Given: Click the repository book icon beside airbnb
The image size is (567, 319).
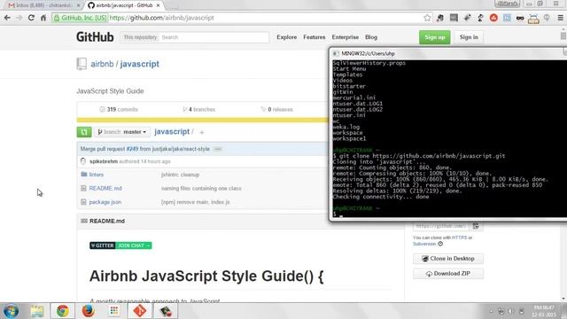Looking at the screenshot, I should [82, 64].
